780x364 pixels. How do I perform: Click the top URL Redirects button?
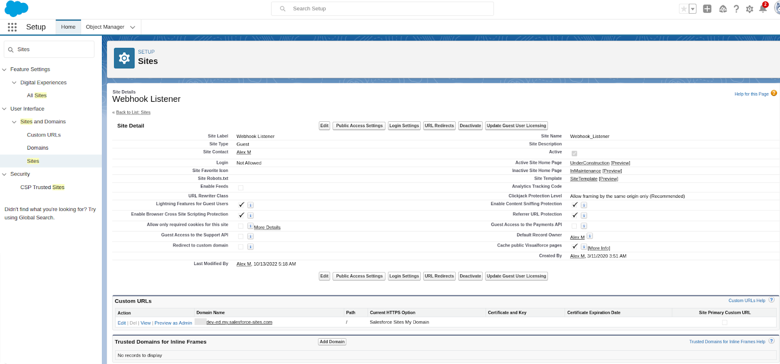pos(439,126)
